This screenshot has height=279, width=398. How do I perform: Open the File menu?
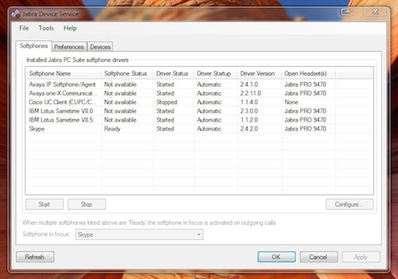(24, 28)
